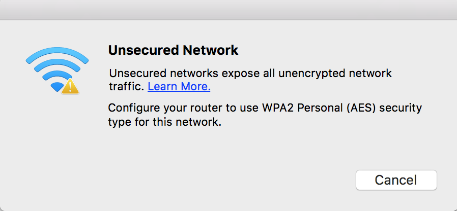
Task: Click the bottom dot of the Wi-Fi symbol
Action: (56, 87)
